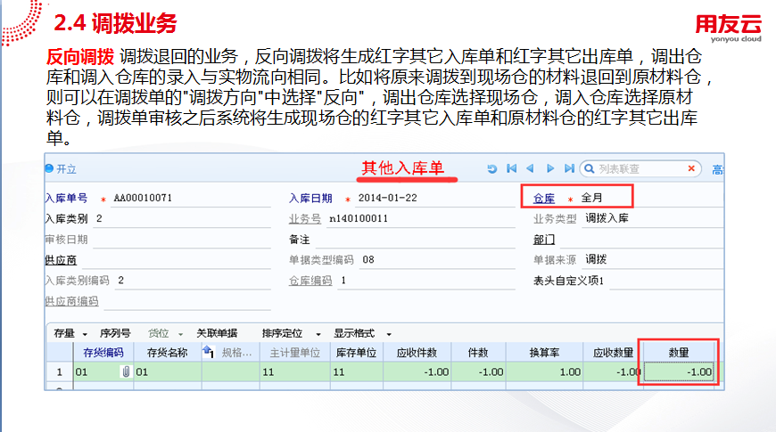Screen dimensions: 776x432
Task: Click the refresh icon in form toolbar
Action: coord(491,168)
